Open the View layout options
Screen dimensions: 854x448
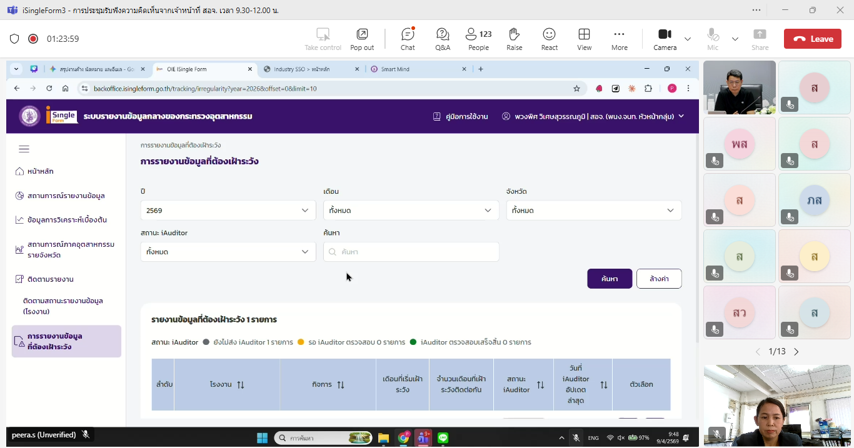(584, 39)
